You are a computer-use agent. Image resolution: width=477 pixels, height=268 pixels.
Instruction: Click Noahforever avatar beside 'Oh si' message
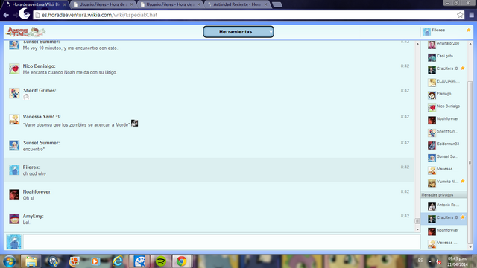pyautogui.click(x=14, y=194)
